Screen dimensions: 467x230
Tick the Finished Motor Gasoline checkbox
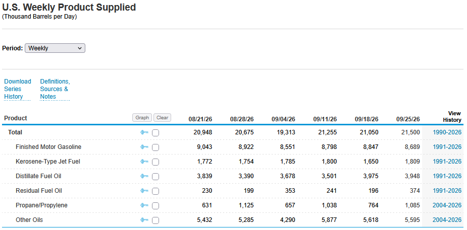(x=155, y=147)
